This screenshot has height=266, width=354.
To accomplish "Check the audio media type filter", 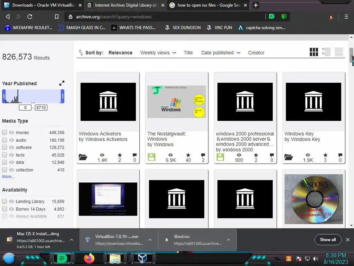I will click(x=4, y=140).
